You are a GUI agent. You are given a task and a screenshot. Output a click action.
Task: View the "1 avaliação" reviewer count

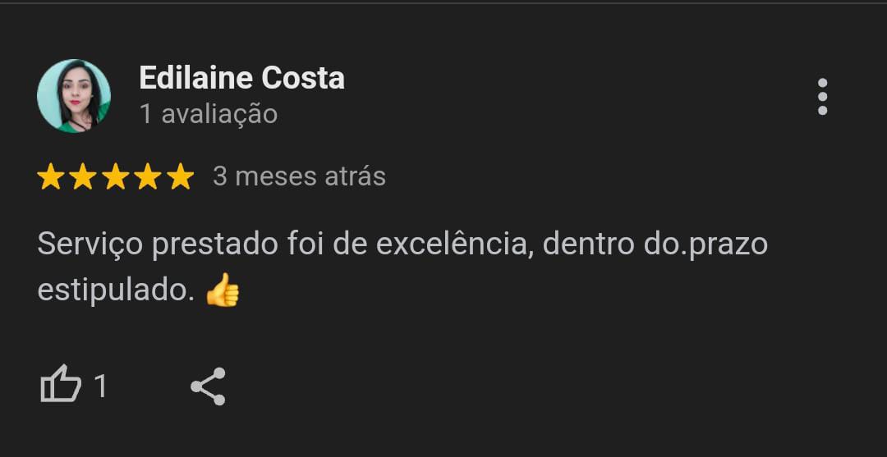[209, 114]
